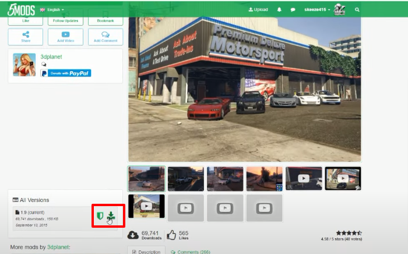Click the Share button
The height and width of the screenshot is (254, 408).
26,37
